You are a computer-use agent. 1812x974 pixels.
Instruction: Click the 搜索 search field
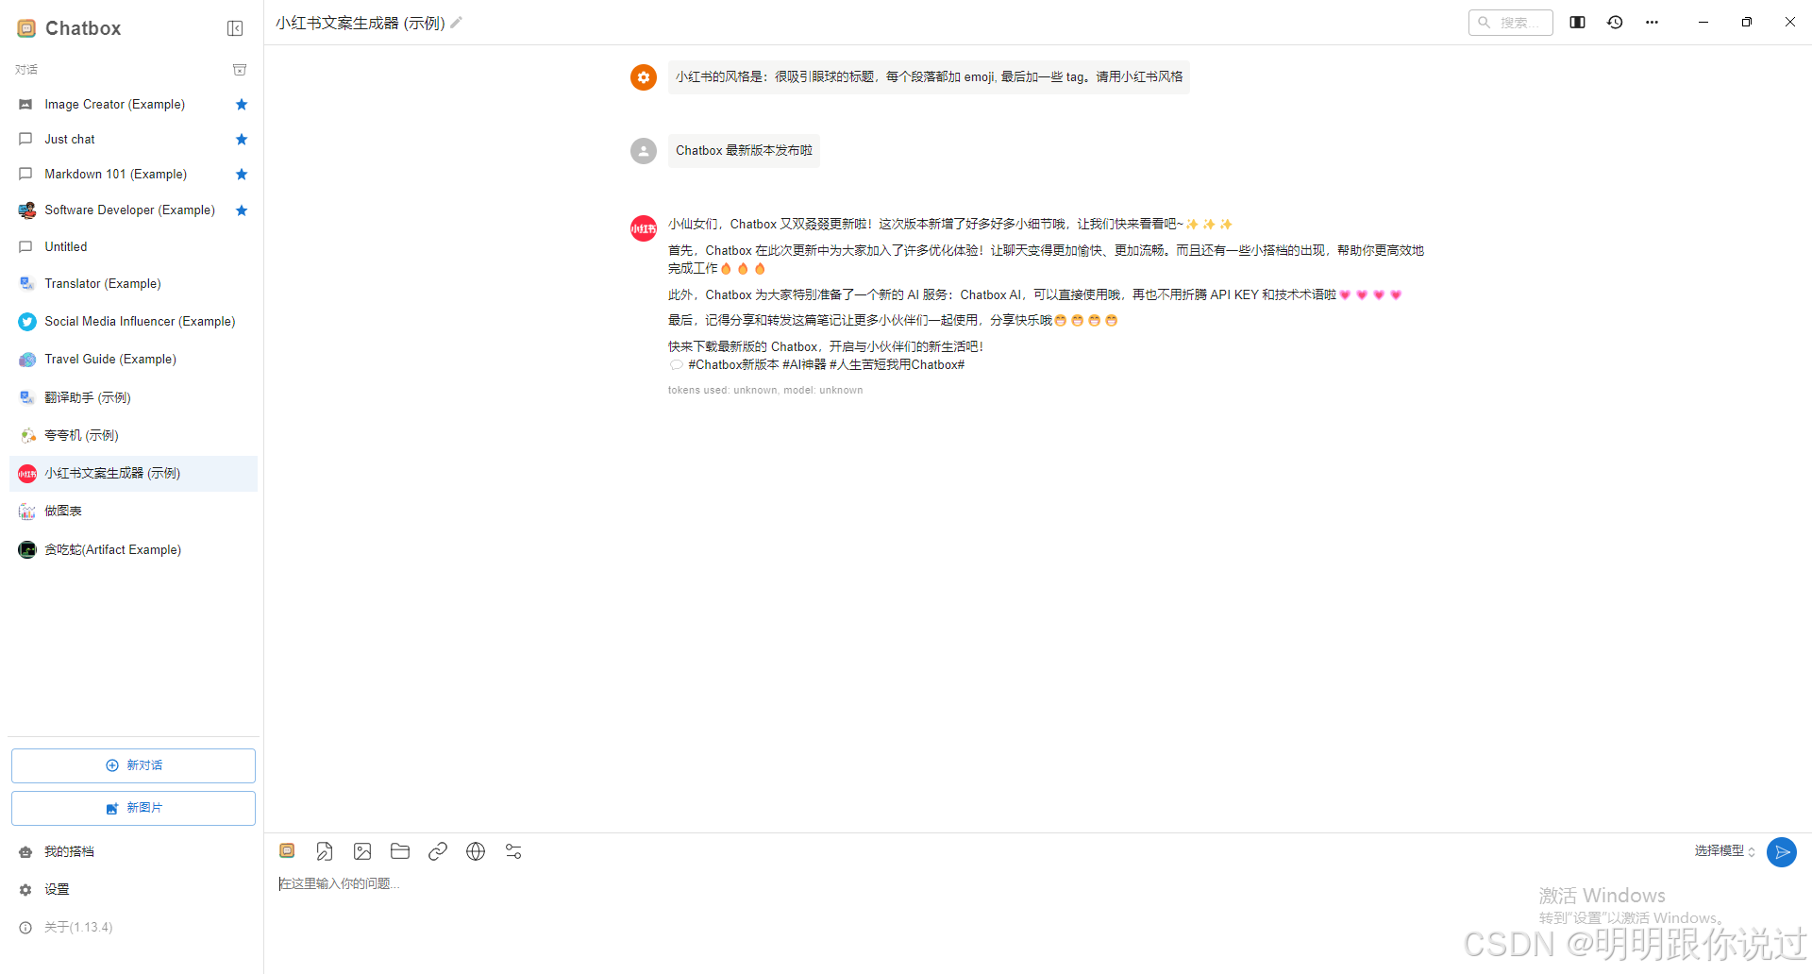[x=1511, y=23]
